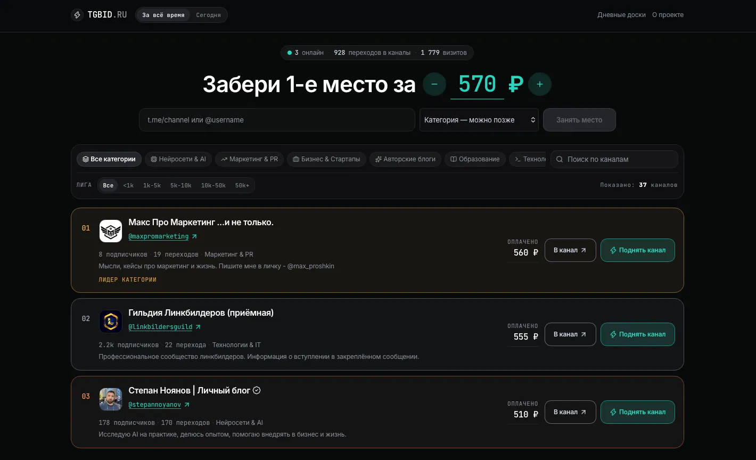Click the 3 онлайн status indicator
The width and height of the screenshot is (756, 460).
point(306,53)
